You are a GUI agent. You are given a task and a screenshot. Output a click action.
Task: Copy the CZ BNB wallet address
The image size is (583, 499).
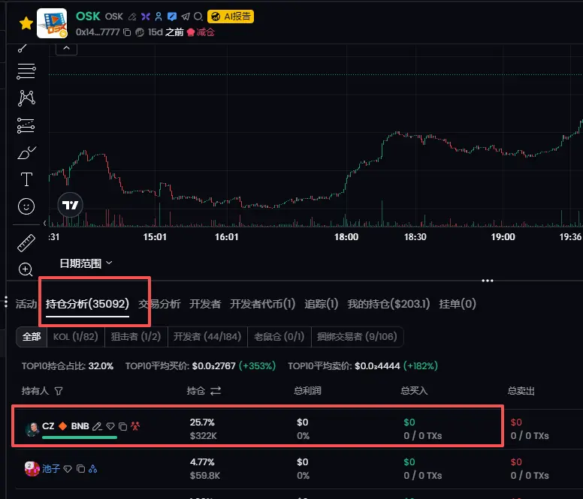pyautogui.click(x=122, y=426)
